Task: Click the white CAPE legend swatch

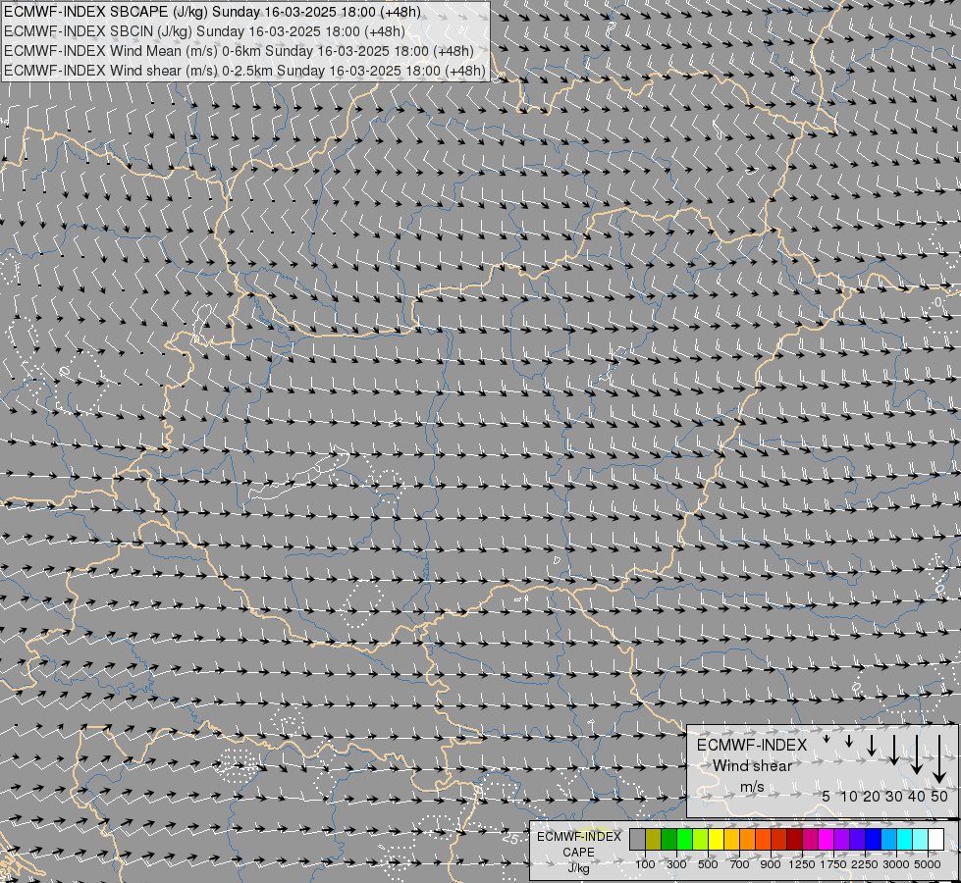Action: coord(935,839)
